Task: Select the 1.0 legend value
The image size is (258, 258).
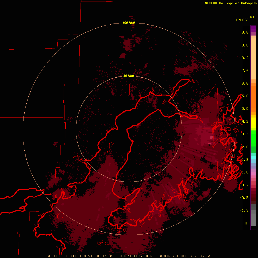Action: tap(245, 172)
